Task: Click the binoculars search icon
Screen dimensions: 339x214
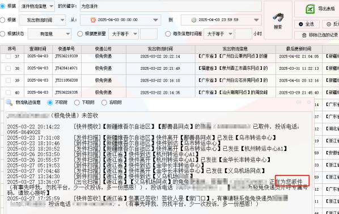Action: point(278,18)
